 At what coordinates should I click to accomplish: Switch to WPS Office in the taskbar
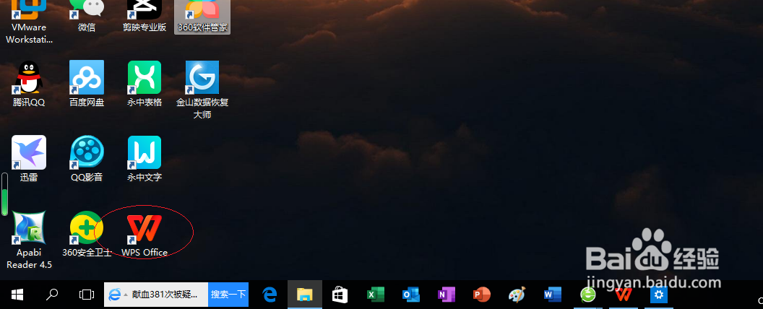pos(624,294)
